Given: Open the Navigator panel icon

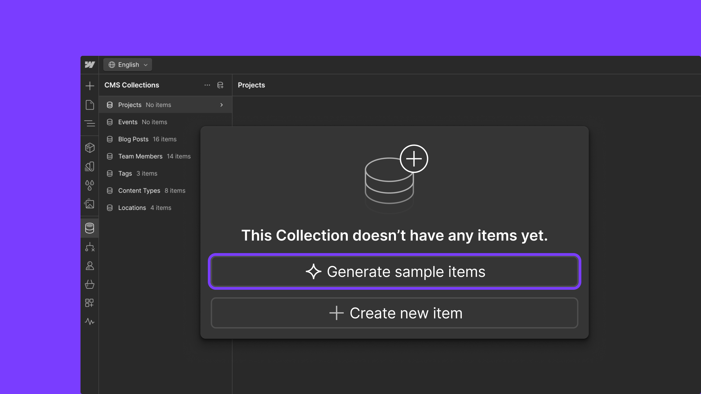Looking at the screenshot, I should (x=90, y=123).
